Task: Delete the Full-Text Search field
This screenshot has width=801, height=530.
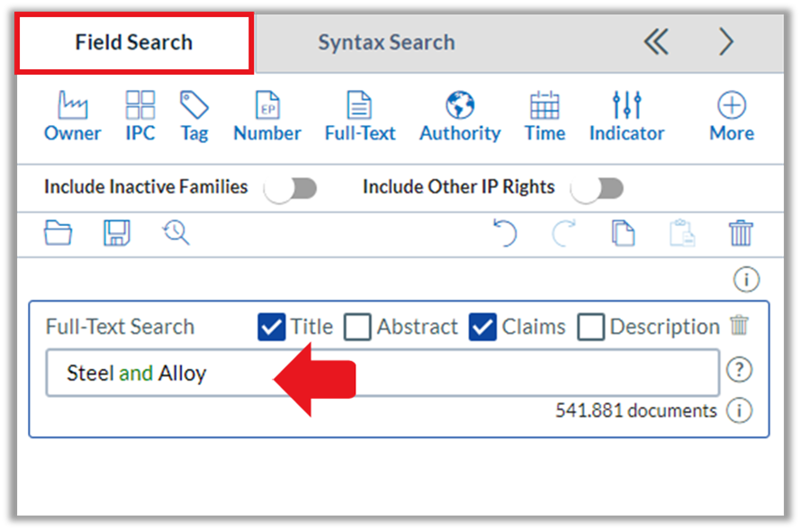Action: pos(739,325)
